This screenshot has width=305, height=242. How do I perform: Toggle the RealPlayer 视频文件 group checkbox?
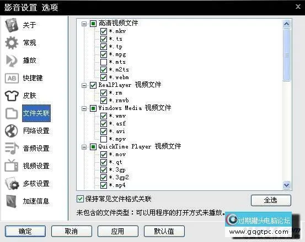(x=93, y=85)
